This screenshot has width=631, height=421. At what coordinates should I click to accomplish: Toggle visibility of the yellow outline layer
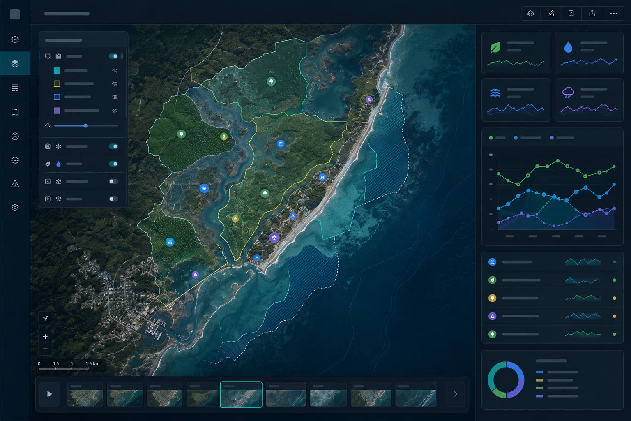115,83
